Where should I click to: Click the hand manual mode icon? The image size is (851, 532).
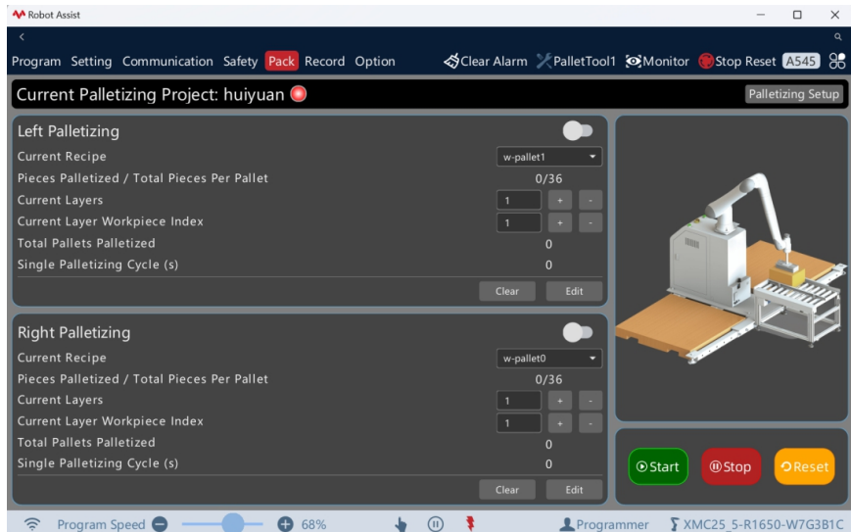402,524
